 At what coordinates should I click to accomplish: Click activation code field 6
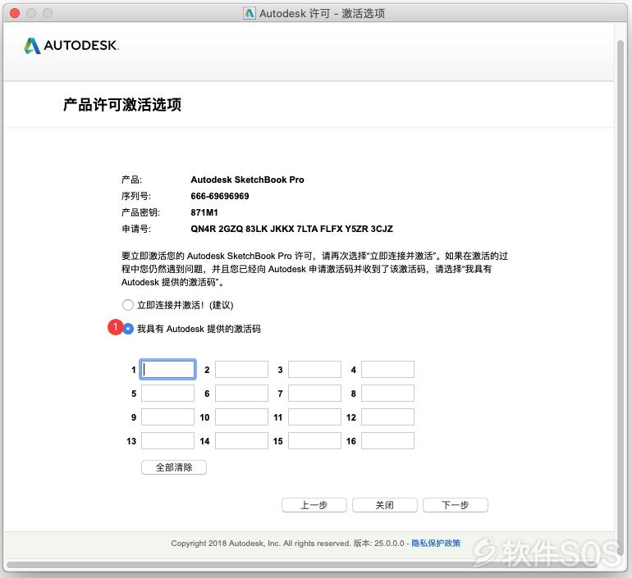point(241,394)
